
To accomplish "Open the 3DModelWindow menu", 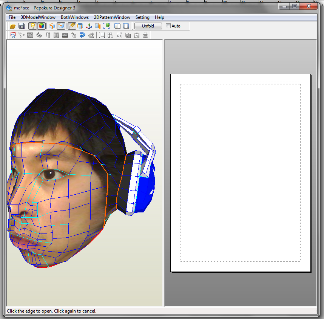I will pyautogui.click(x=38, y=17).
